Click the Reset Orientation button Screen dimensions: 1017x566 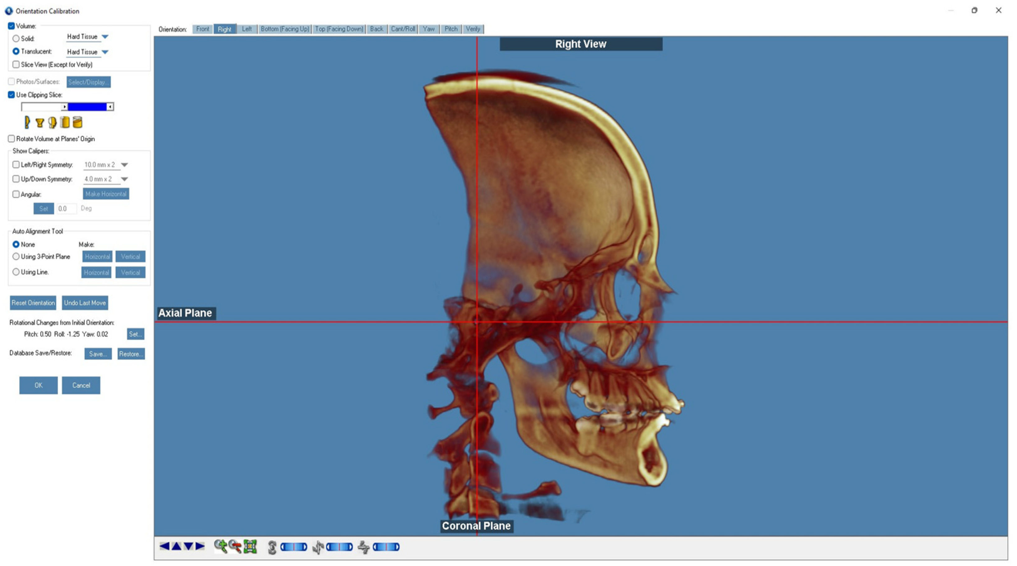click(x=33, y=303)
